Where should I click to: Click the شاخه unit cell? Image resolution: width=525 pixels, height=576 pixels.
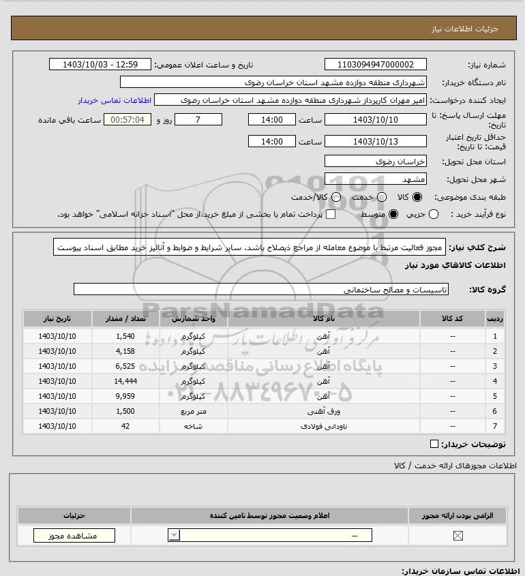194,426
